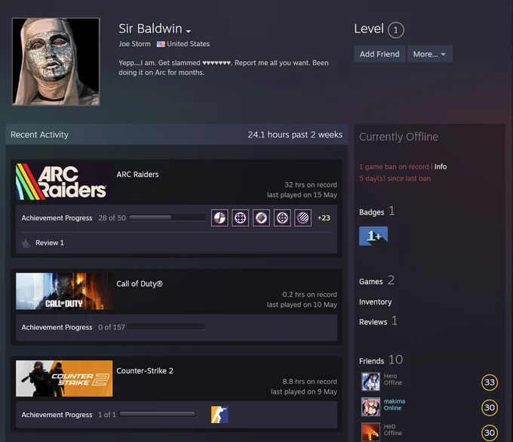Open the More... dropdown menu

click(429, 54)
